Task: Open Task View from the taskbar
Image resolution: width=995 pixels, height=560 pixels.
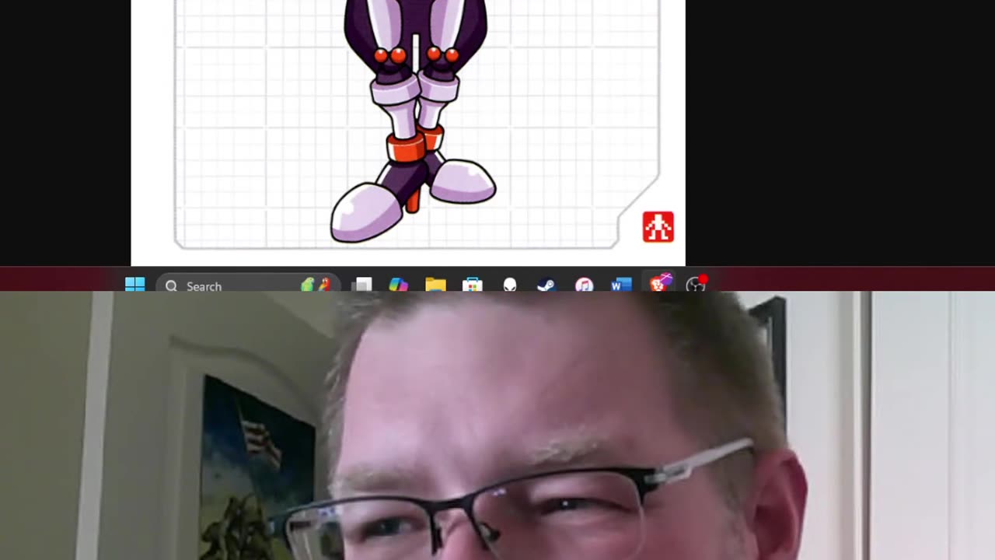Action: 362,285
